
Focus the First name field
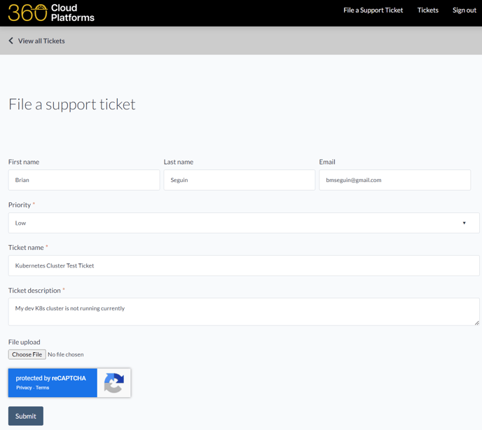coord(84,180)
